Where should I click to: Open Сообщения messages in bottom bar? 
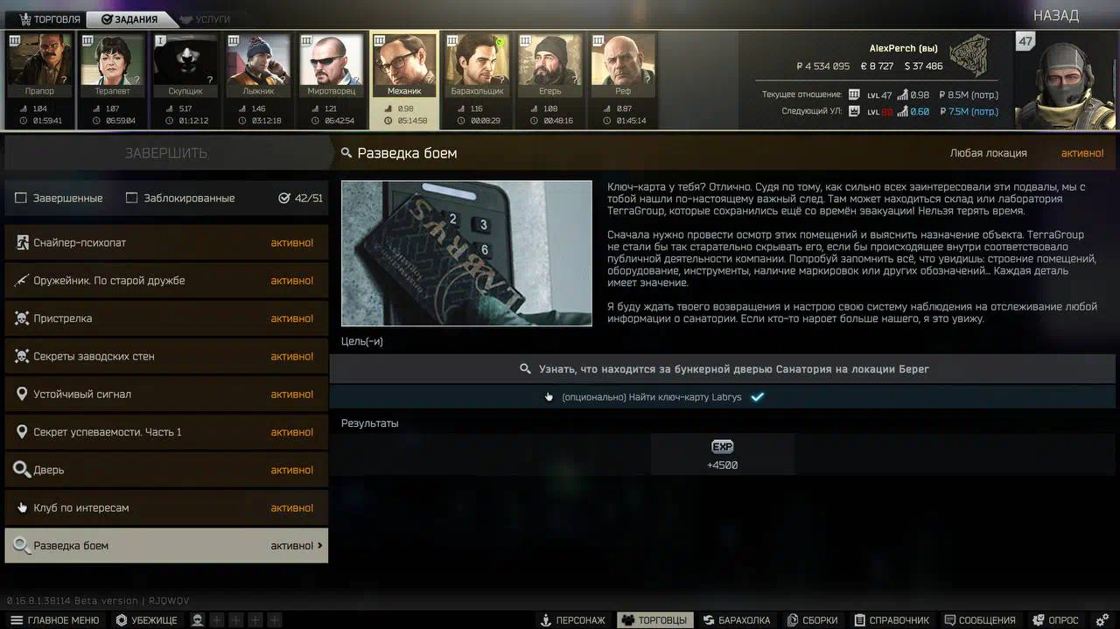[x=980, y=619]
